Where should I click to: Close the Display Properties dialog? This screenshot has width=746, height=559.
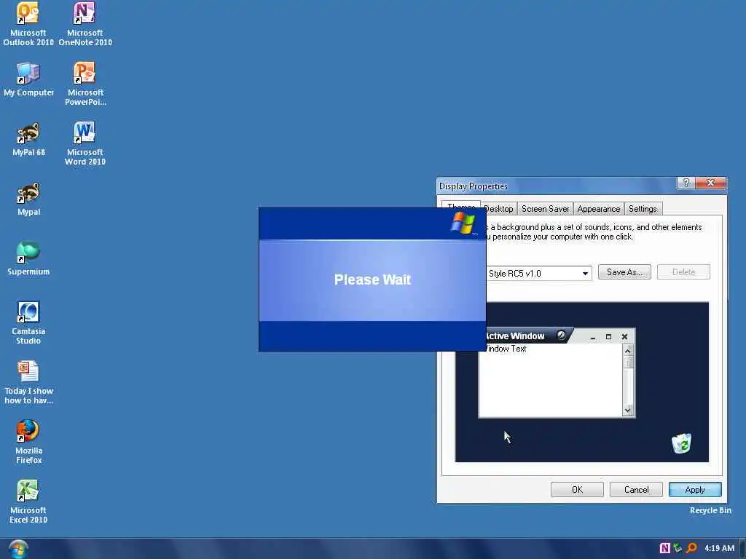711,183
